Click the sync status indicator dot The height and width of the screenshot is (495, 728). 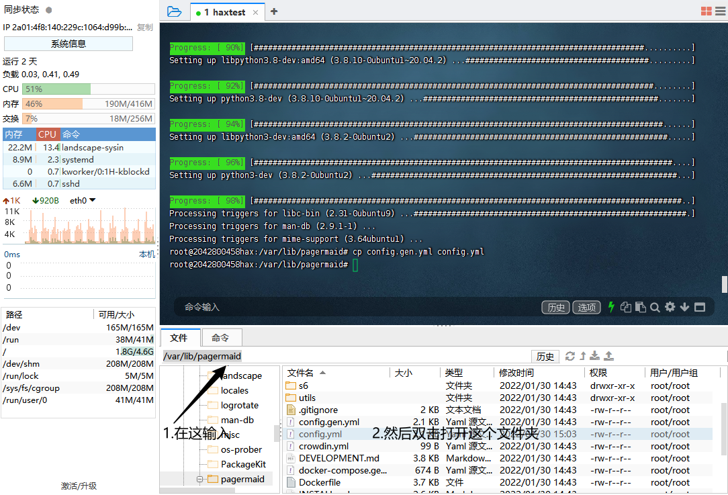click(49, 10)
